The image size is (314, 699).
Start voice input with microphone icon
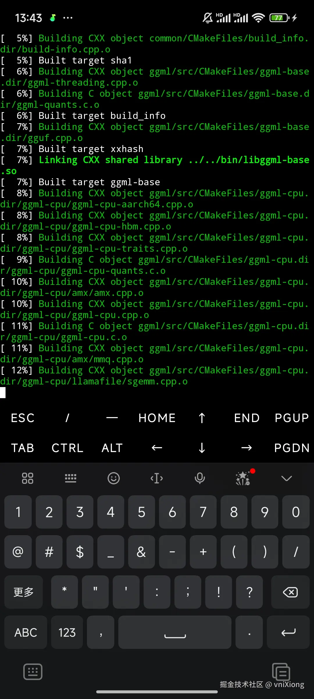click(200, 478)
